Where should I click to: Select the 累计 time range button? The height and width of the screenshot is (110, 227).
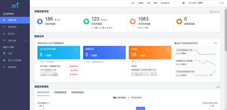(156, 3)
